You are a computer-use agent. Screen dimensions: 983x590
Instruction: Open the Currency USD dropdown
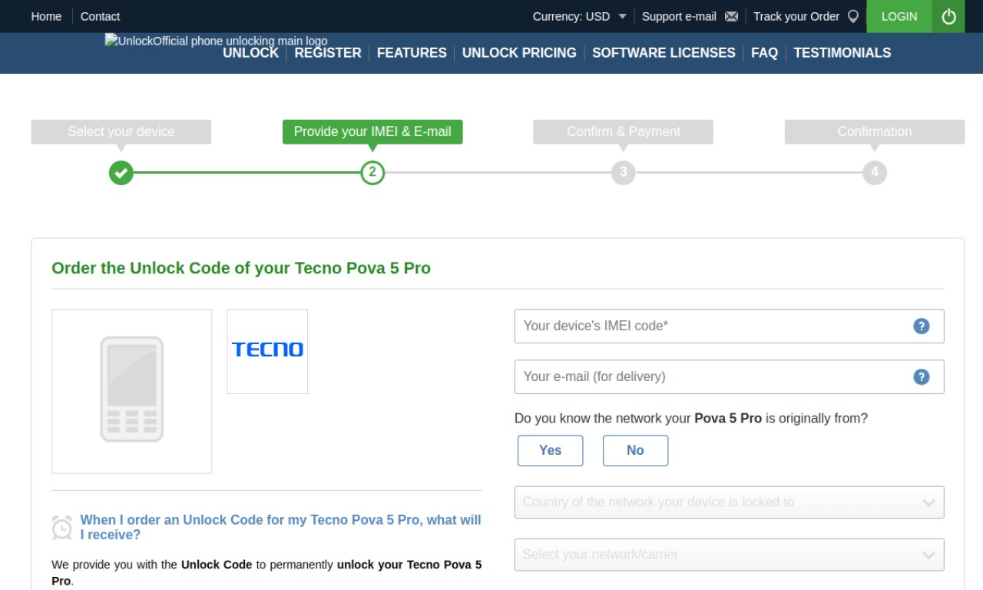[x=580, y=16]
